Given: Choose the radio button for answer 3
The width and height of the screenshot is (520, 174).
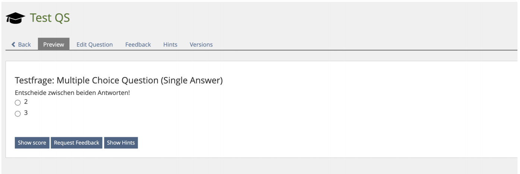Looking at the screenshot, I should click(x=18, y=114).
